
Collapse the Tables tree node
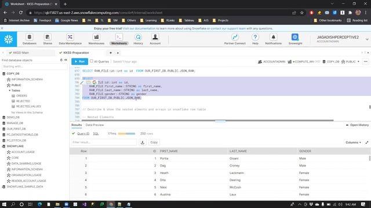point(10,91)
